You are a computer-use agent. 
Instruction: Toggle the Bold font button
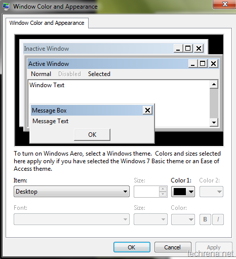point(205,219)
